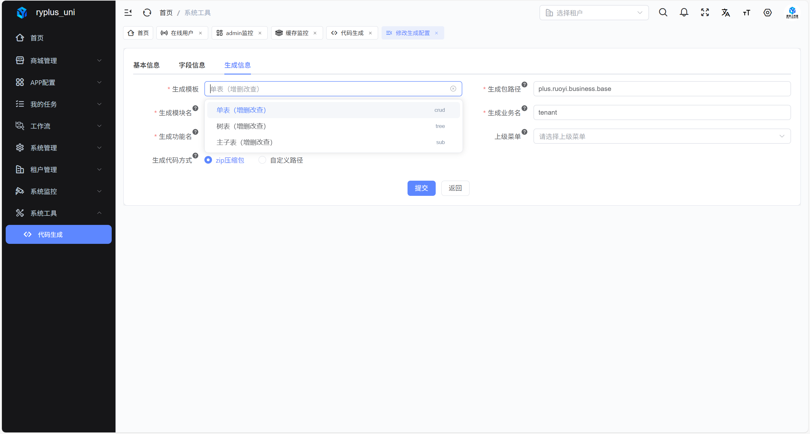Open font size adjustment icon
This screenshot has height=434, width=810.
coord(746,13)
